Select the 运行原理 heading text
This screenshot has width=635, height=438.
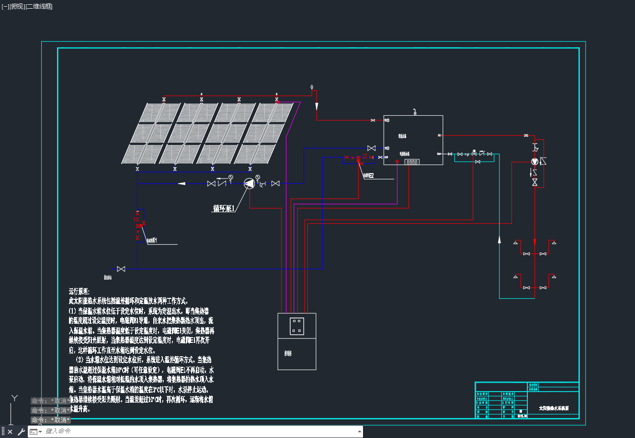pyautogui.click(x=79, y=291)
